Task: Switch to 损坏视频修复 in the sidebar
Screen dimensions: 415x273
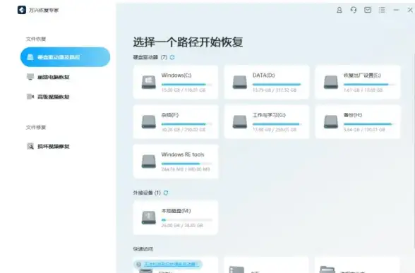Action: pos(48,146)
